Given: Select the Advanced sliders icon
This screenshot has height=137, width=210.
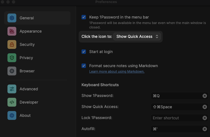Looking at the screenshot, I should pyautogui.click(x=12, y=89).
